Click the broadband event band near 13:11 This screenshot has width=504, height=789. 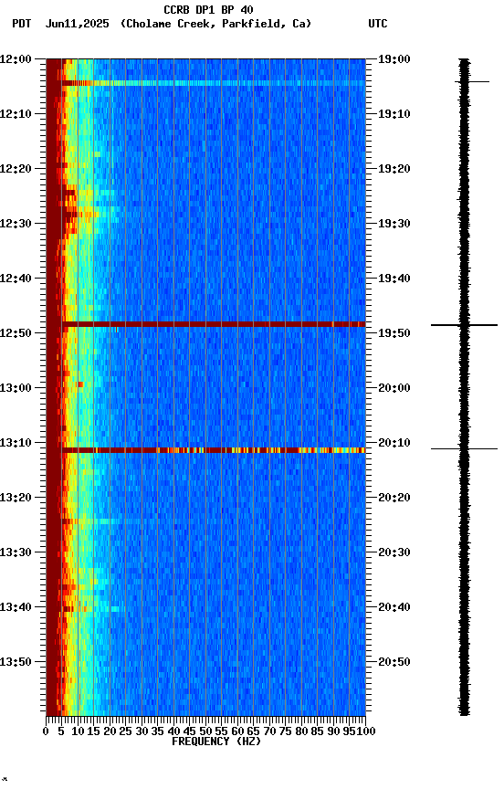[214, 450]
